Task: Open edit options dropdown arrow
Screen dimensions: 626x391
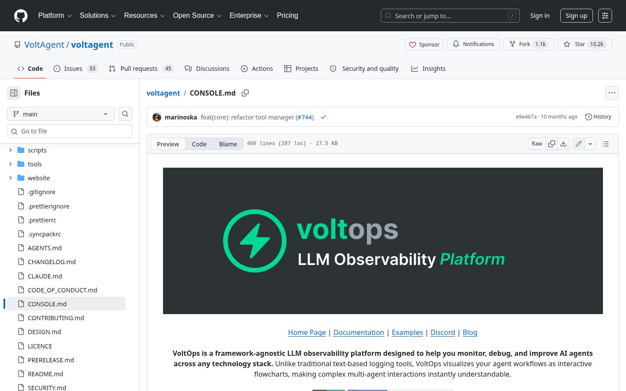Action: 590,144
